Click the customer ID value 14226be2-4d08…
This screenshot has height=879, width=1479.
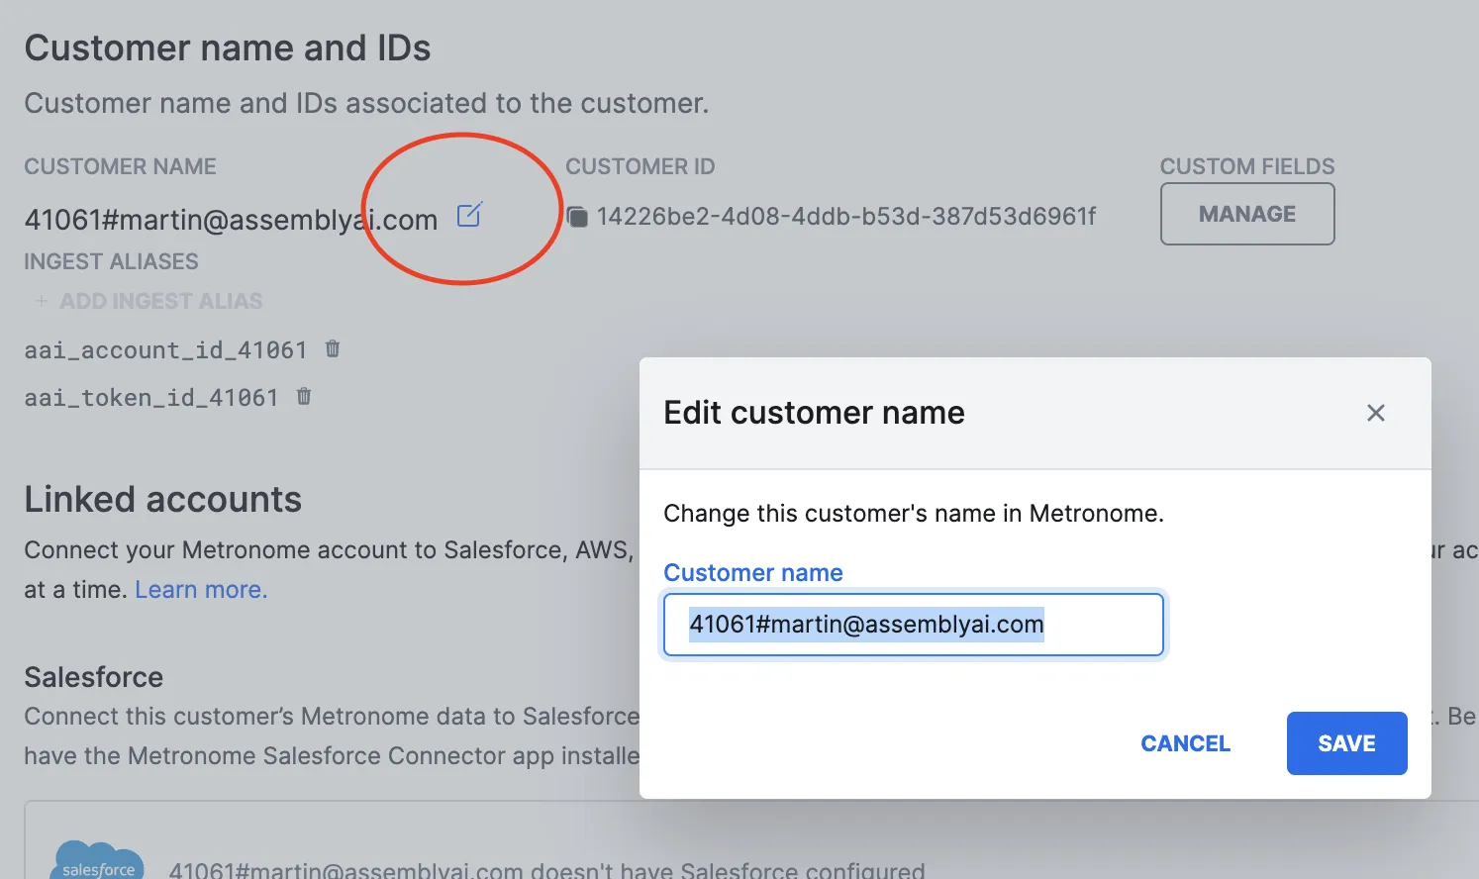(x=846, y=217)
